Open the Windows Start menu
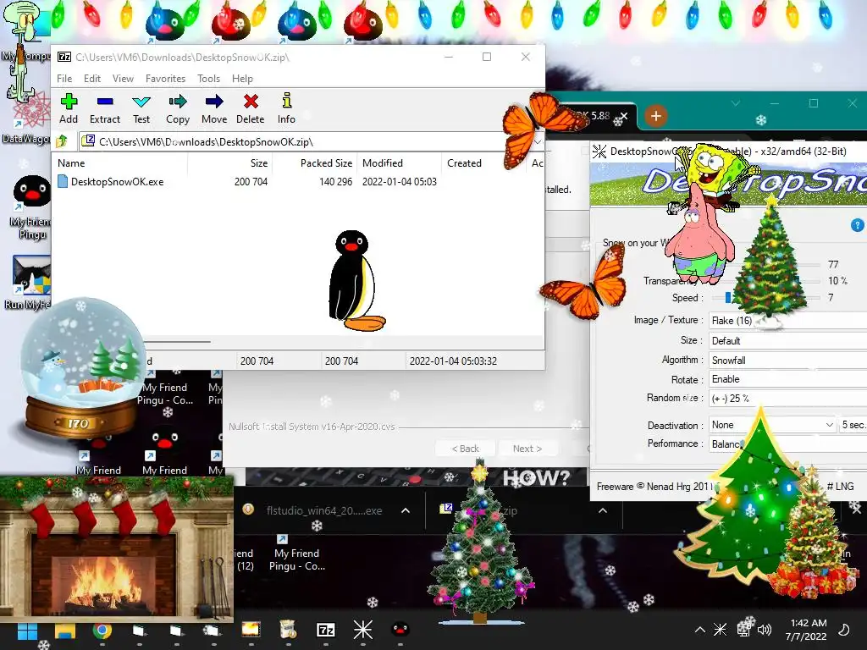The height and width of the screenshot is (650, 867). click(27, 630)
